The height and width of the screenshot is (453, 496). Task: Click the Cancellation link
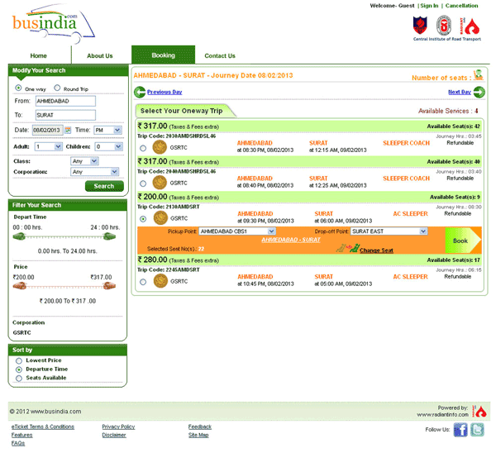[461, 6]
